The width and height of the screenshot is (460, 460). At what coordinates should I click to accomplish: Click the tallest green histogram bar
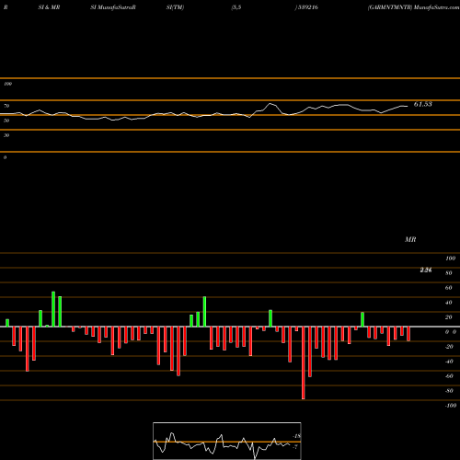tap(53, 309)
